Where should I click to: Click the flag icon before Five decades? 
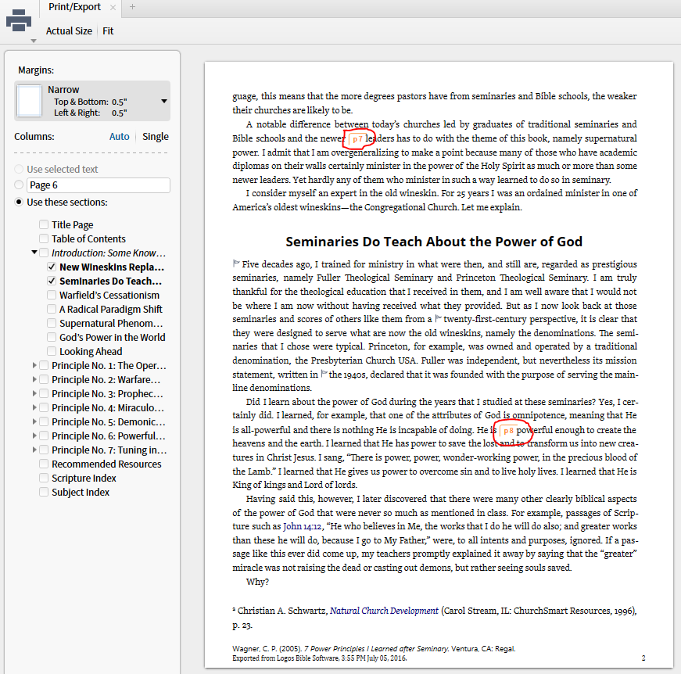236,264
